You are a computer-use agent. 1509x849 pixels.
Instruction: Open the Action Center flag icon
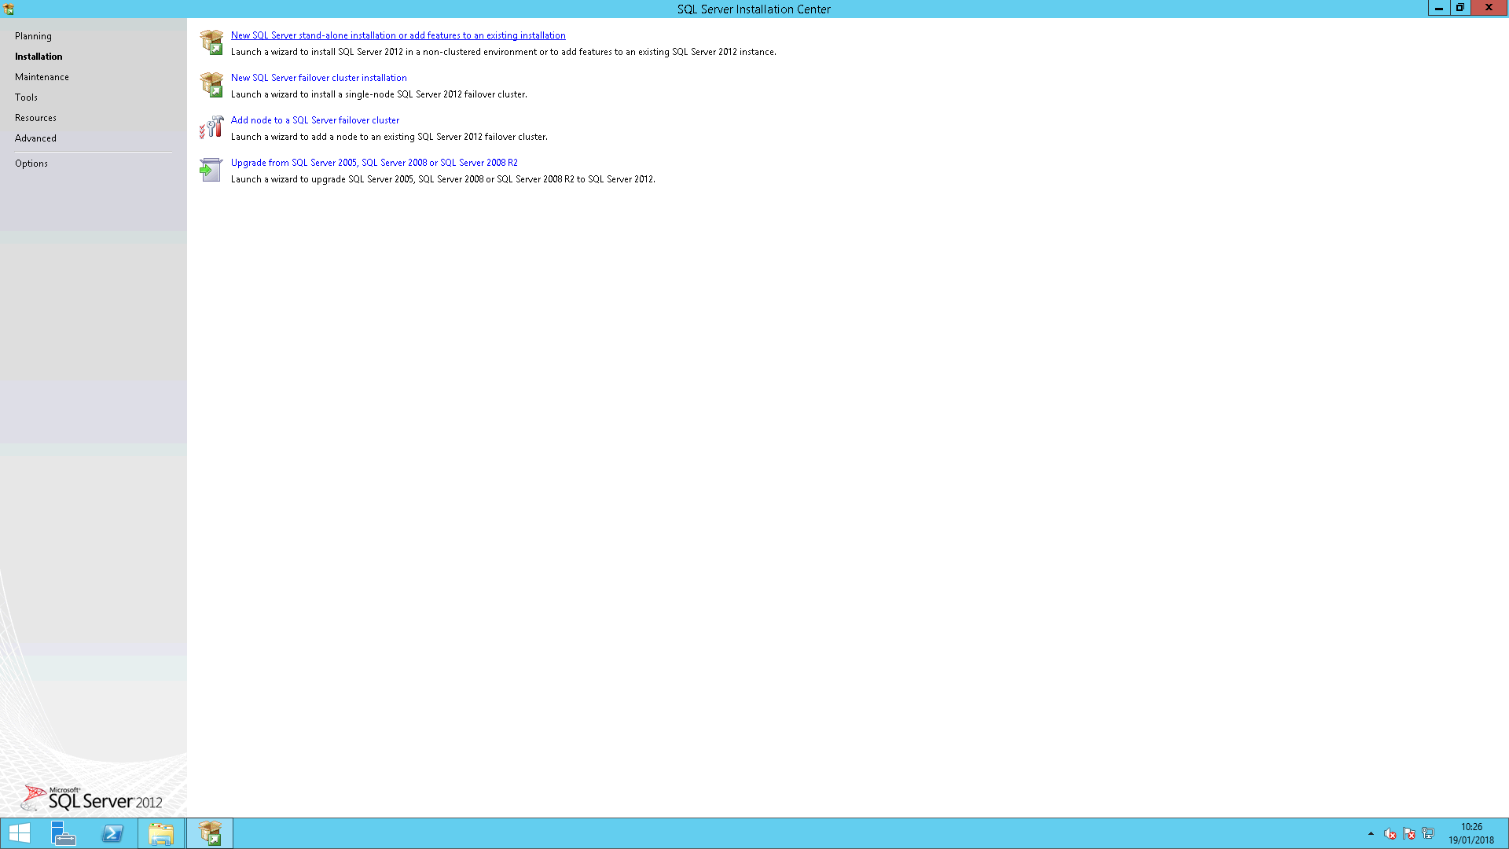pos(1409,833)
